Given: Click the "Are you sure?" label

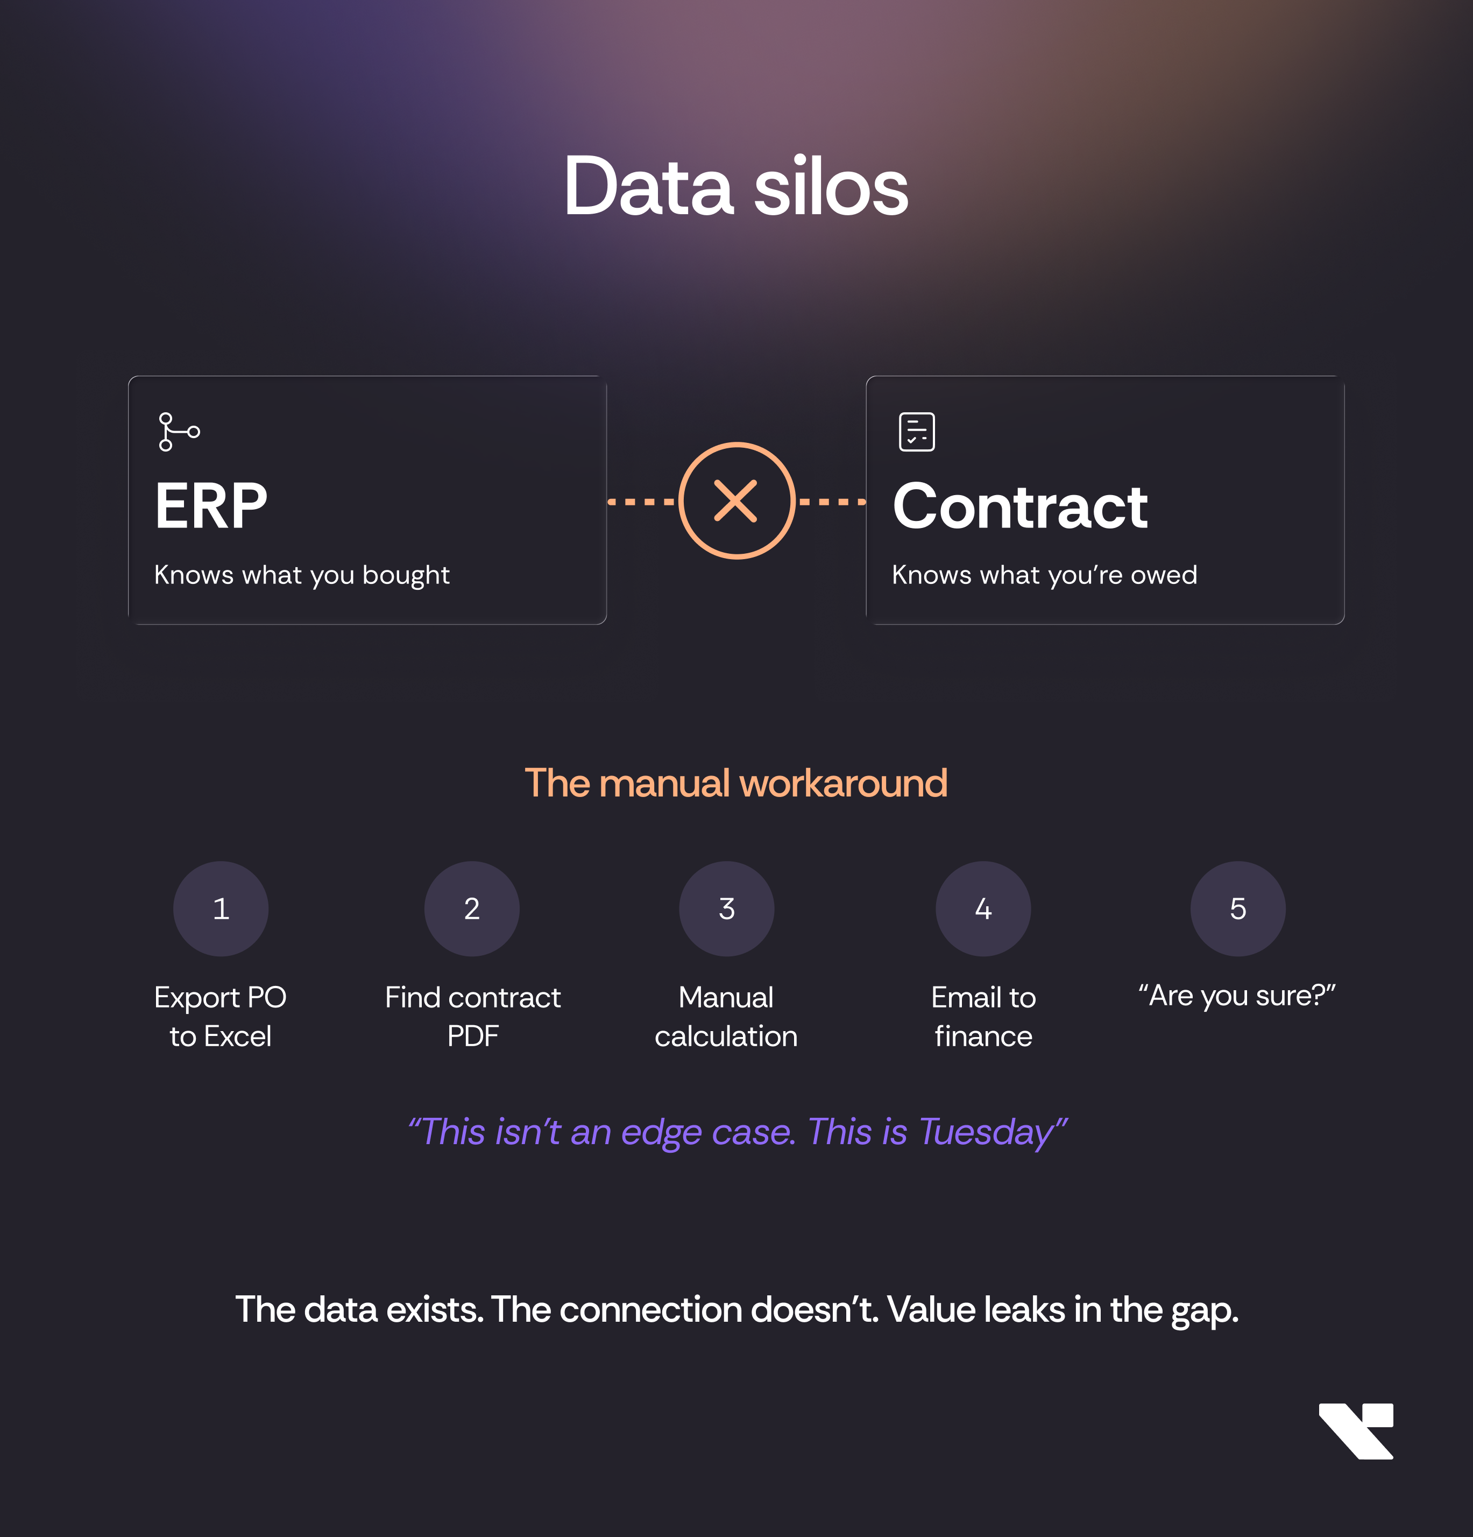Looking at the screenshot, I should [1237, 996].
